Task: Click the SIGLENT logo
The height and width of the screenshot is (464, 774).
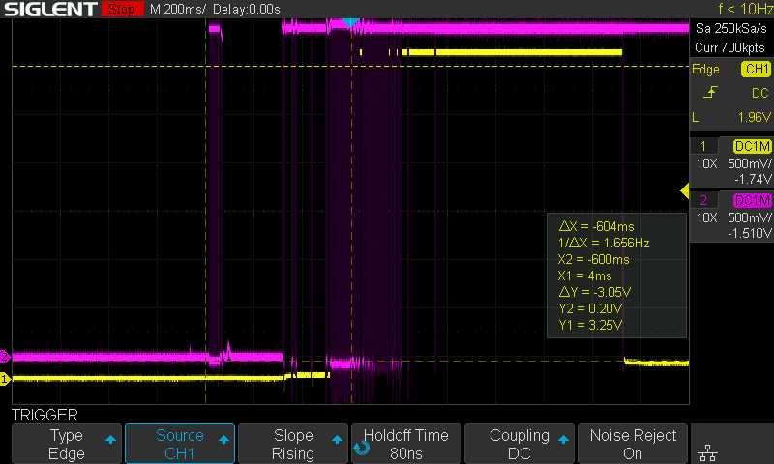Action: [x=49, y=10]
